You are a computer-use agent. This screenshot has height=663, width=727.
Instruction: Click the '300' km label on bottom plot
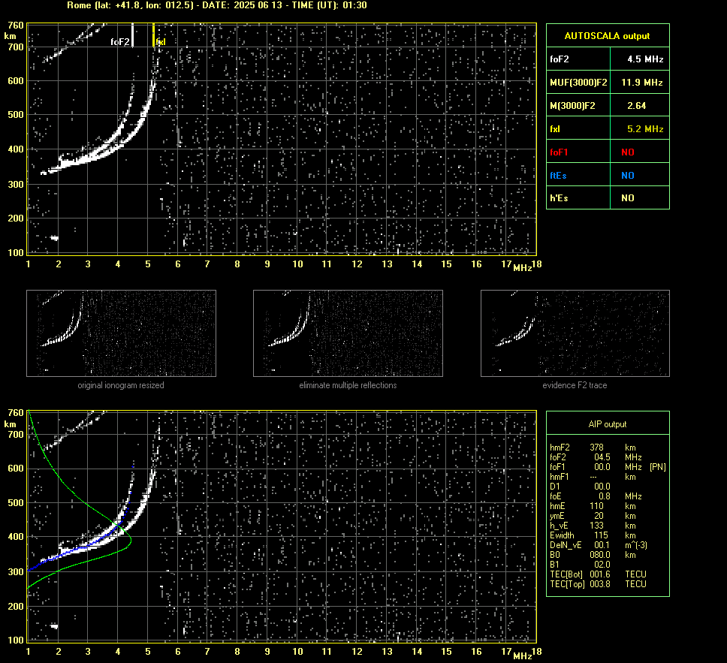point(15,571)
